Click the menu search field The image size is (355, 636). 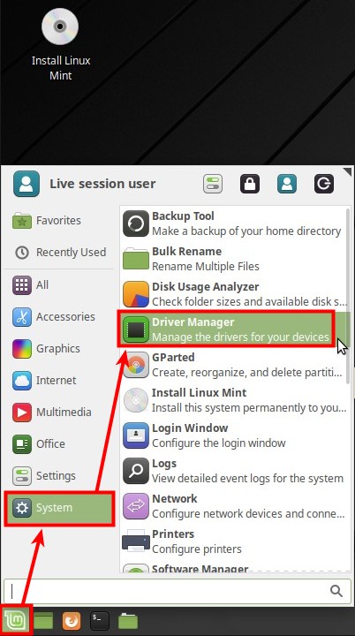pyautogui.click(x=177, y=591)
